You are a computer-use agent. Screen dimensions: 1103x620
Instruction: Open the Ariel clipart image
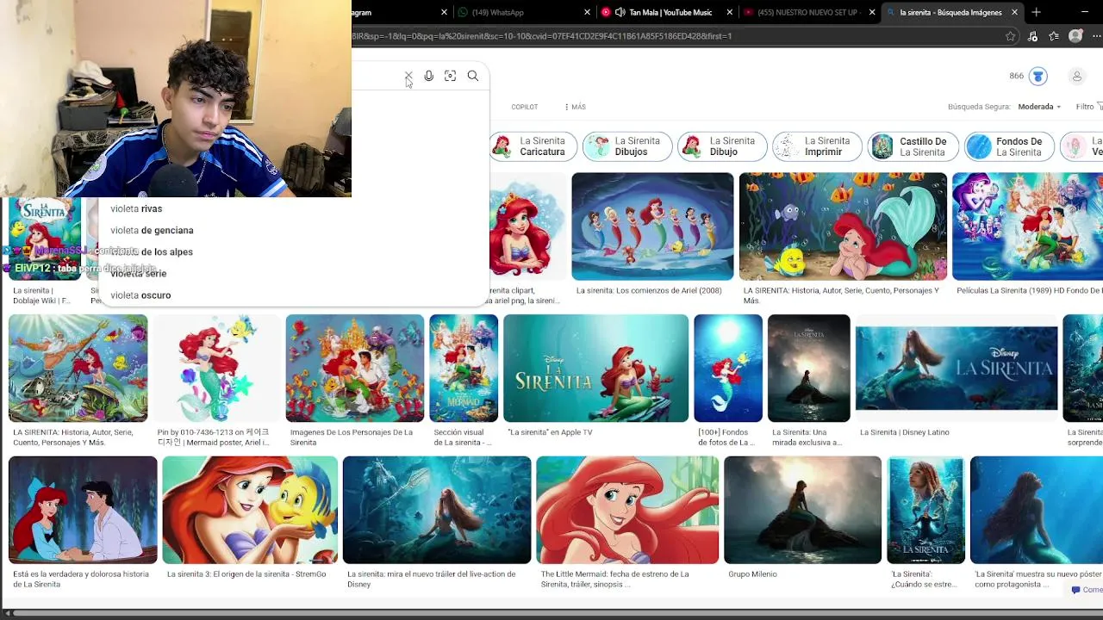528,226
